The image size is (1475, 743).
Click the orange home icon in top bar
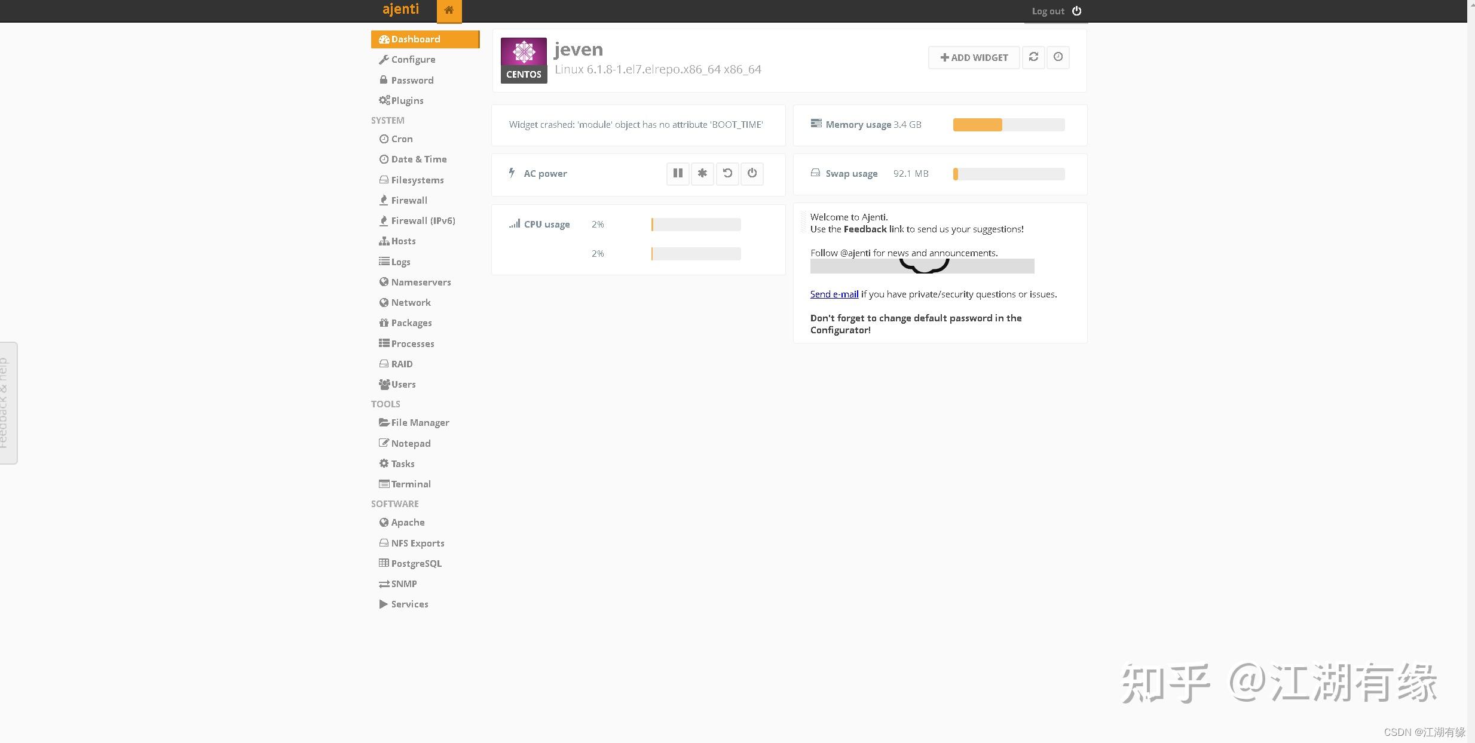[449, 10]
